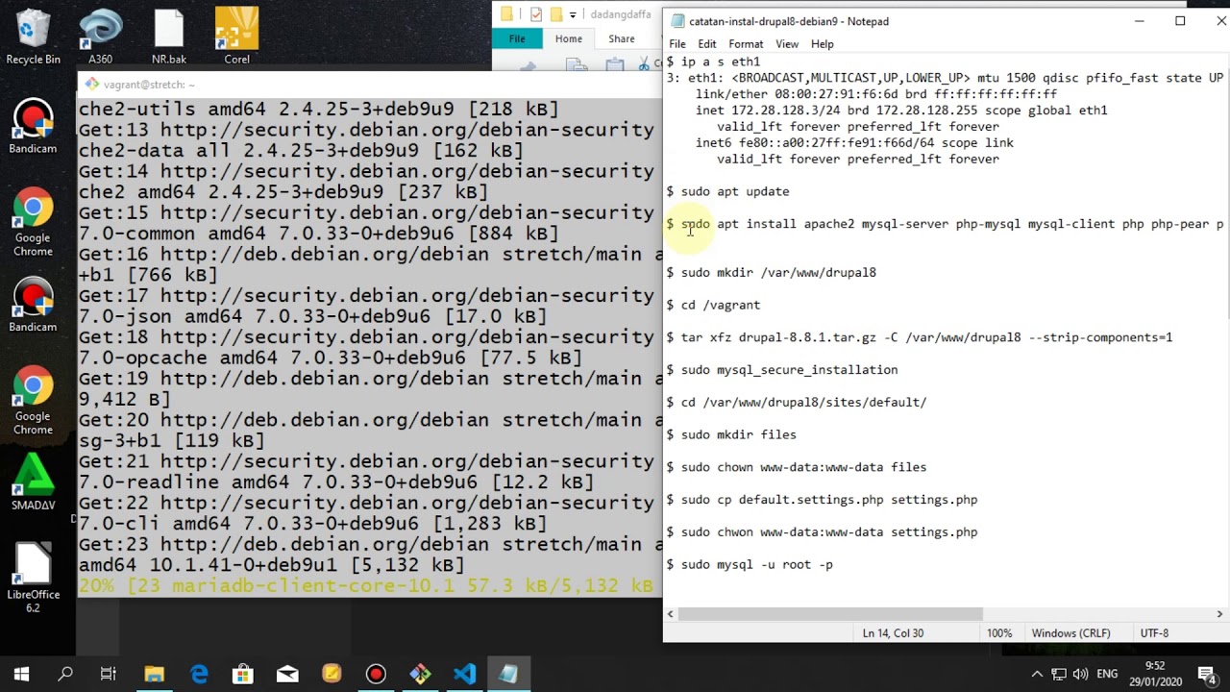Open File Explorer from the taskbar
Screen dimensions: 1230x692
[154, 675]
